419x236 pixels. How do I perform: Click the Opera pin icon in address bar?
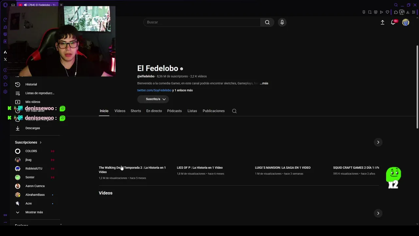pyautogui.click(x=364, y=12)
